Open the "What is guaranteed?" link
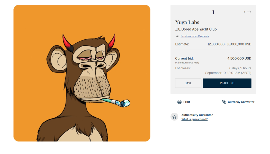Image resolution: width=270 pixels, height=154 pixels. click(x=194, y=119)
